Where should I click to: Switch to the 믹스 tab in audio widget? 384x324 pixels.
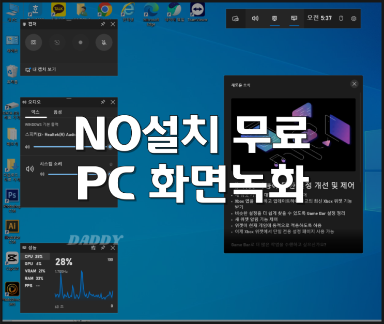[35, 112]
